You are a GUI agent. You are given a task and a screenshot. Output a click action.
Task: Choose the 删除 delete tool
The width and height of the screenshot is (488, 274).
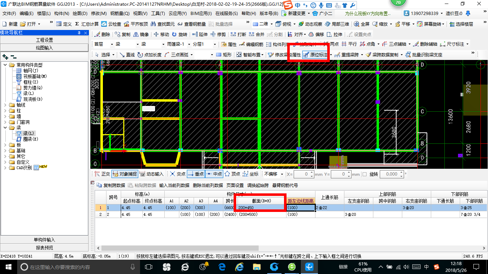(x=102, y=35)
